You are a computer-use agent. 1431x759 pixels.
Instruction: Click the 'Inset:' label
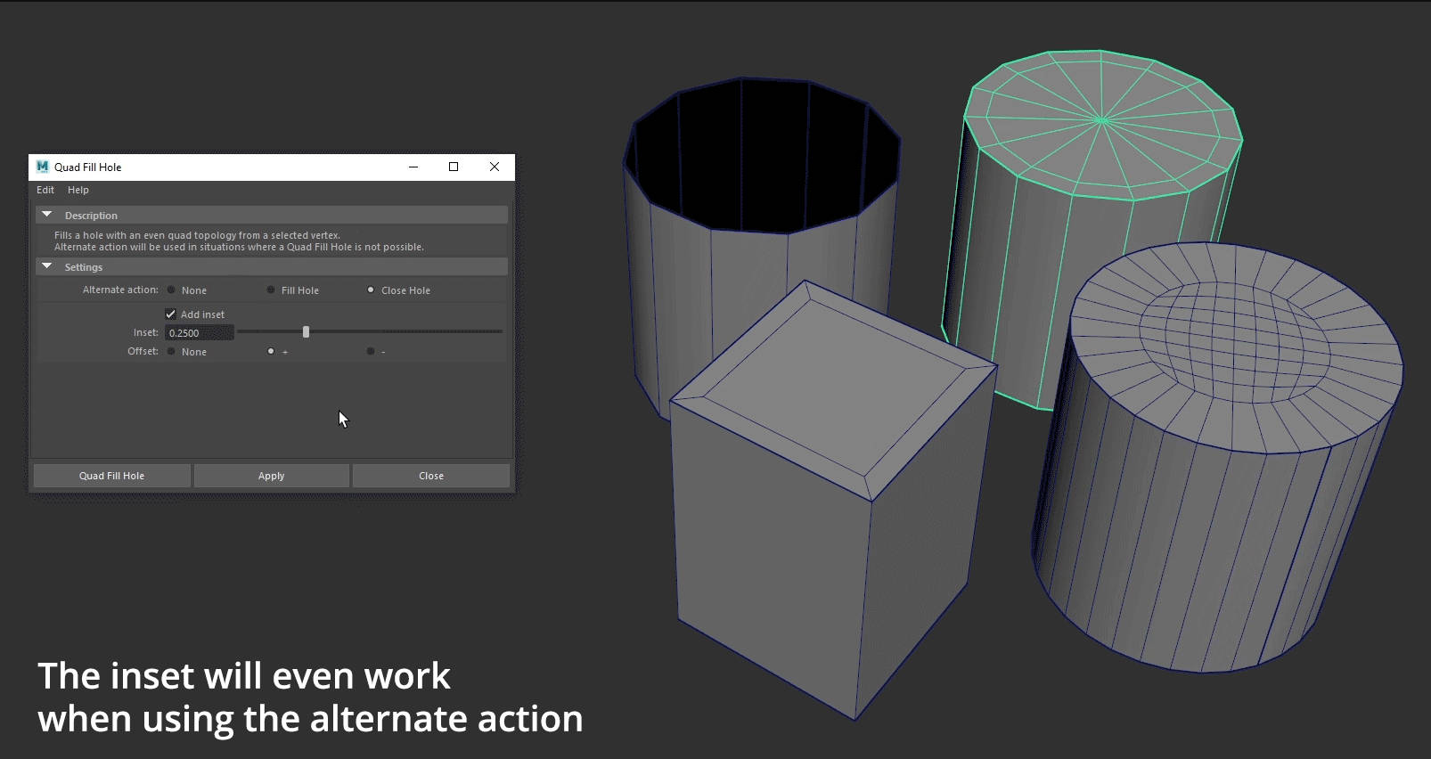click(x=146, y=332)
